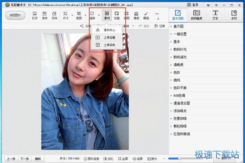Screen dimensions: 245x163
Task: Save the image with 保存 icon
Action: coord(45,16)
